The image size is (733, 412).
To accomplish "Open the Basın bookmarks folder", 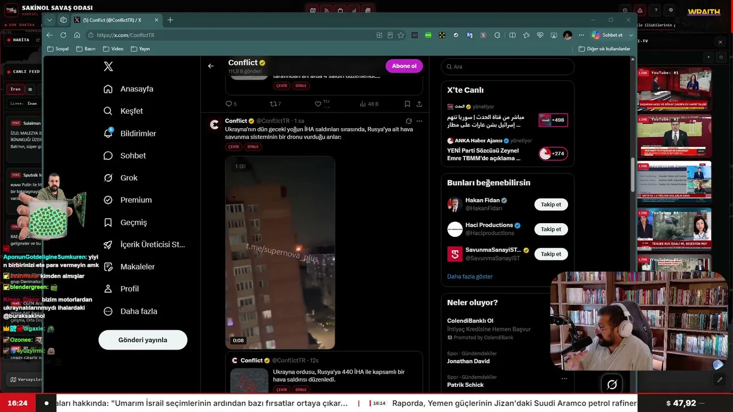I will tap(85, 49).
